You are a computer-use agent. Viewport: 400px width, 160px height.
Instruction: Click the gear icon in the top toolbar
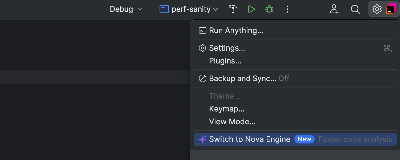377,9
